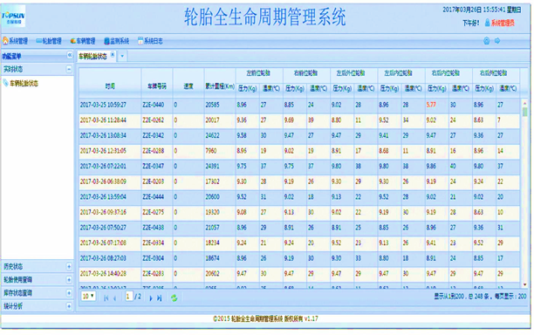Select the row with plate Z2E-0342
534x335 pixels.
(299, 135)
